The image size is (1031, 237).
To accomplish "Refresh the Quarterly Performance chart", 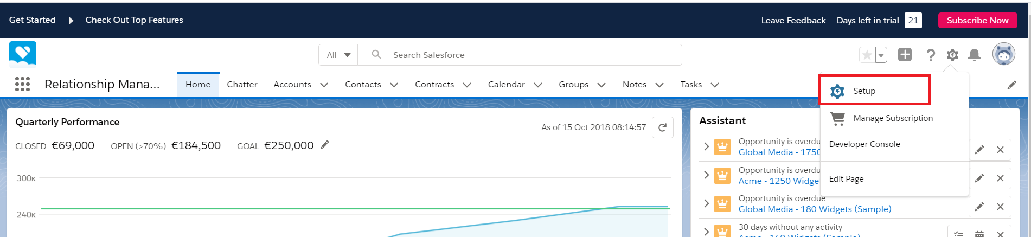I will [662, 127].
